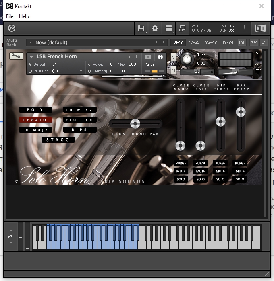Select previous multi with left arrow
Image resolution: width=274 pixels, height=281 pixels.
tap(156, 43)
